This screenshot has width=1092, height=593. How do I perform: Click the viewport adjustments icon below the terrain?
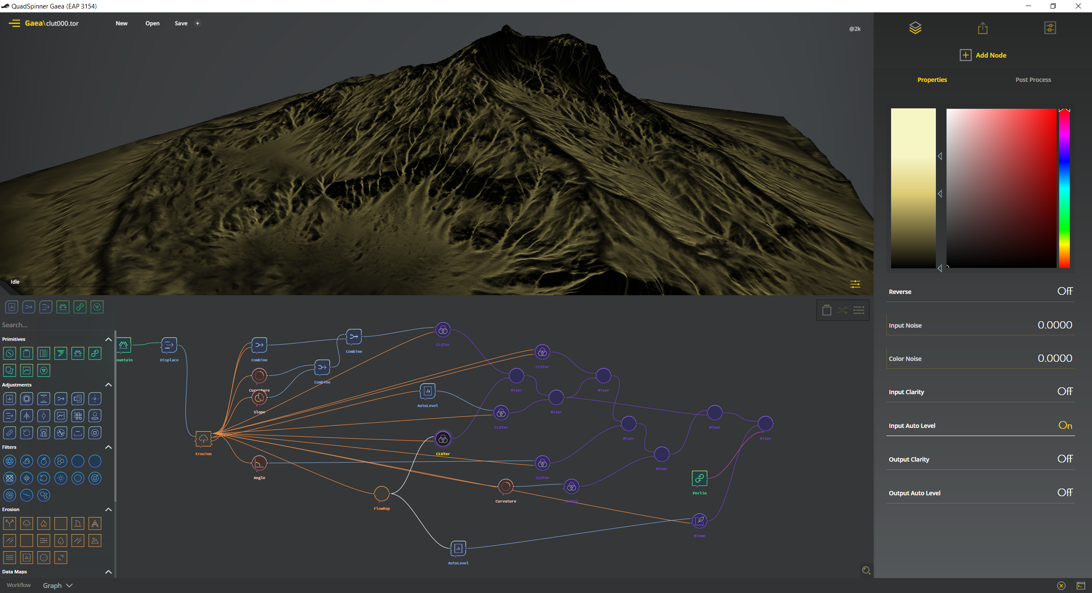pyautogui.click(x=856, y=284)
